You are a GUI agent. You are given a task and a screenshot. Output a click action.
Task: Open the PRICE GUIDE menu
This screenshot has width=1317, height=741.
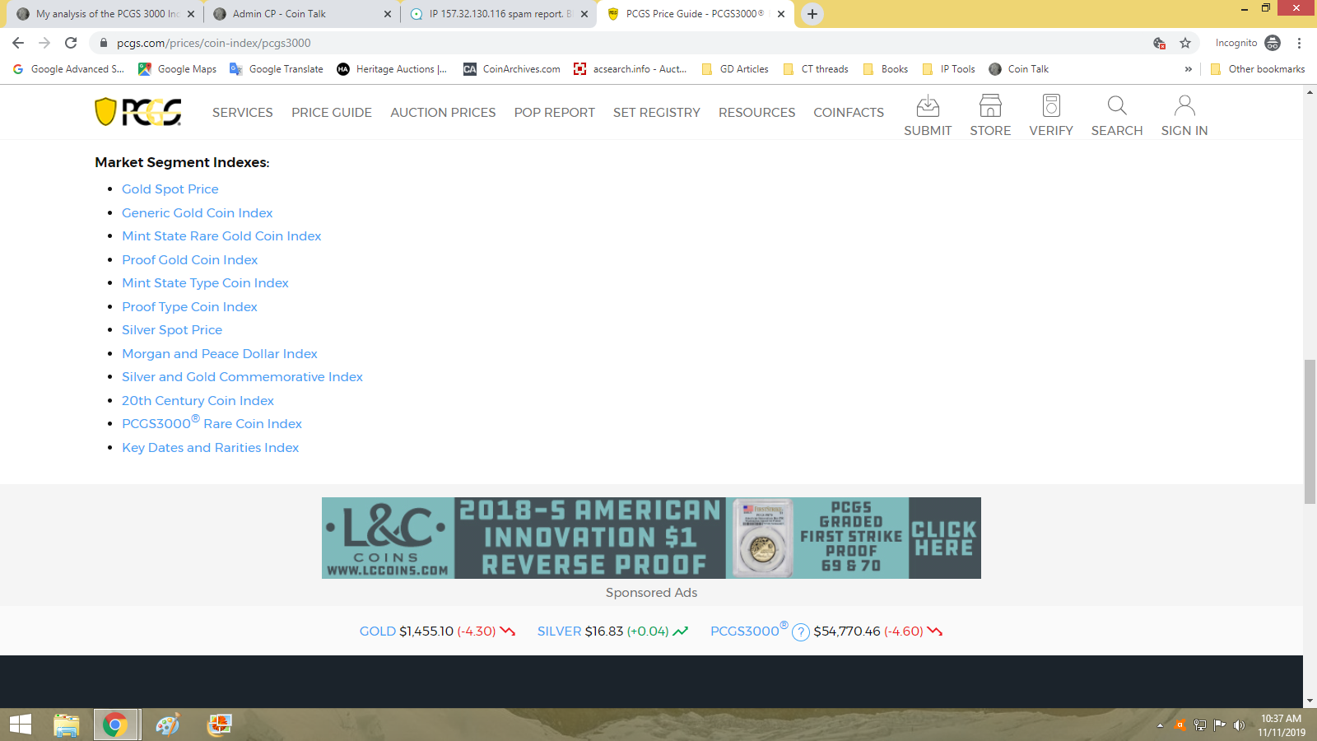[x=332, y=113]
